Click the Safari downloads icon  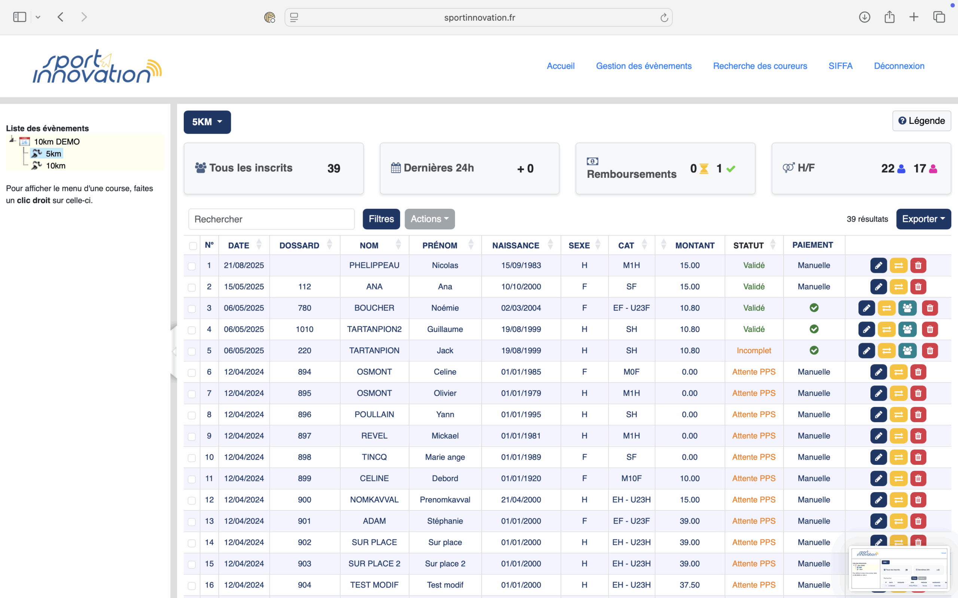point(864,17)
